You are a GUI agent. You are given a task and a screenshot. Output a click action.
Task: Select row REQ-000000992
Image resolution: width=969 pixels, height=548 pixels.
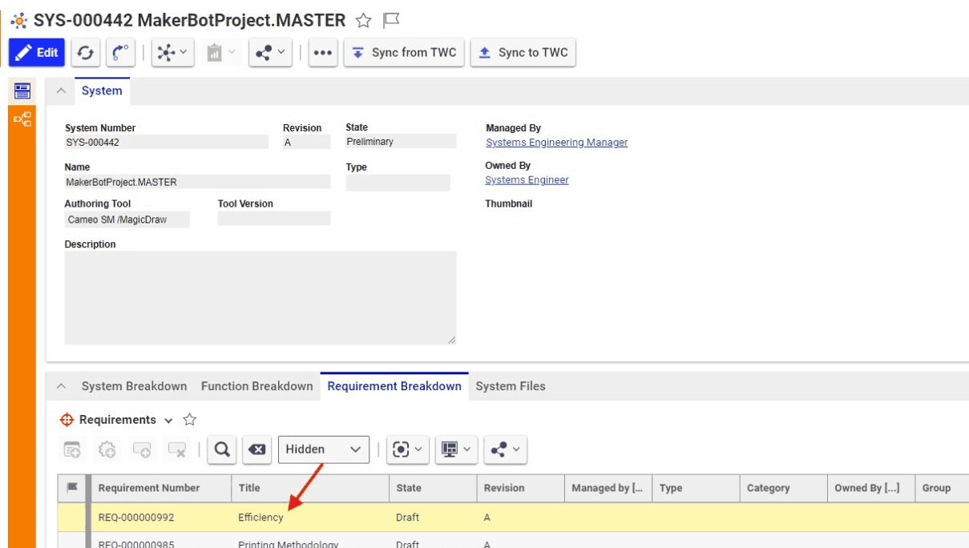[513, 518]
